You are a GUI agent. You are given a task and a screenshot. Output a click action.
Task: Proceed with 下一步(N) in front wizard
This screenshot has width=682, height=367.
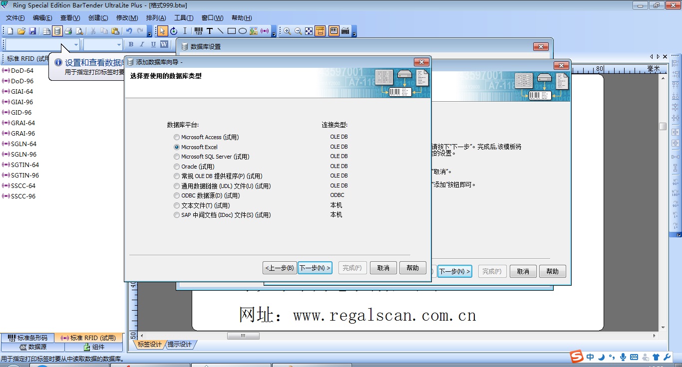(x=315, y=268)
